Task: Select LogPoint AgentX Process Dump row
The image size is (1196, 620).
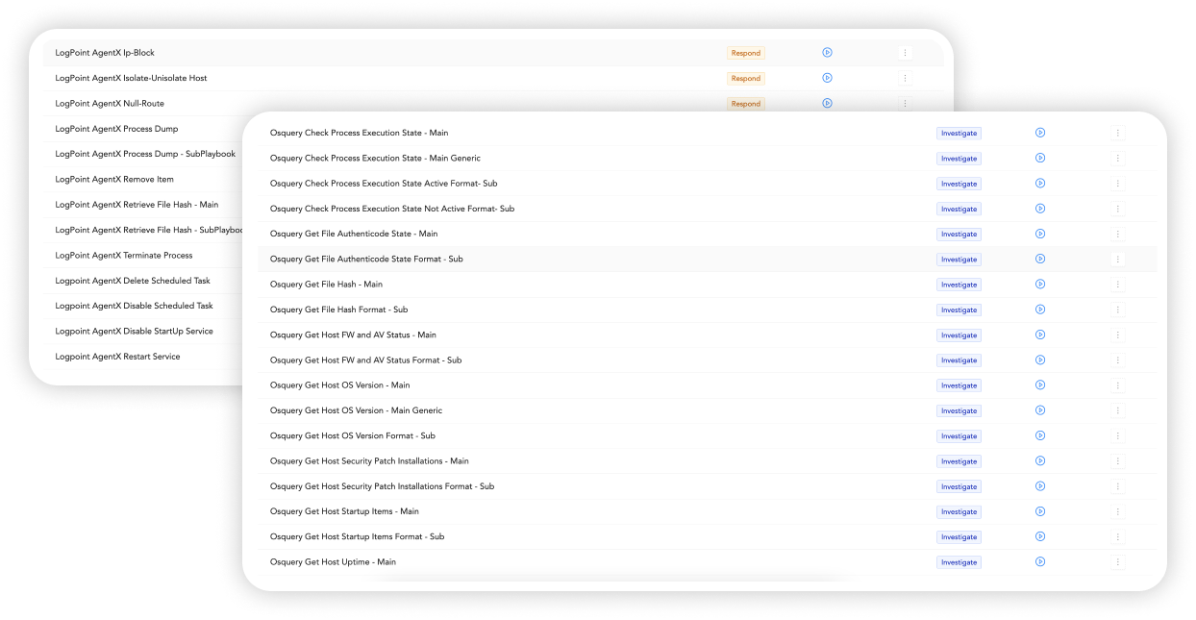Action: tap(144, 129)
